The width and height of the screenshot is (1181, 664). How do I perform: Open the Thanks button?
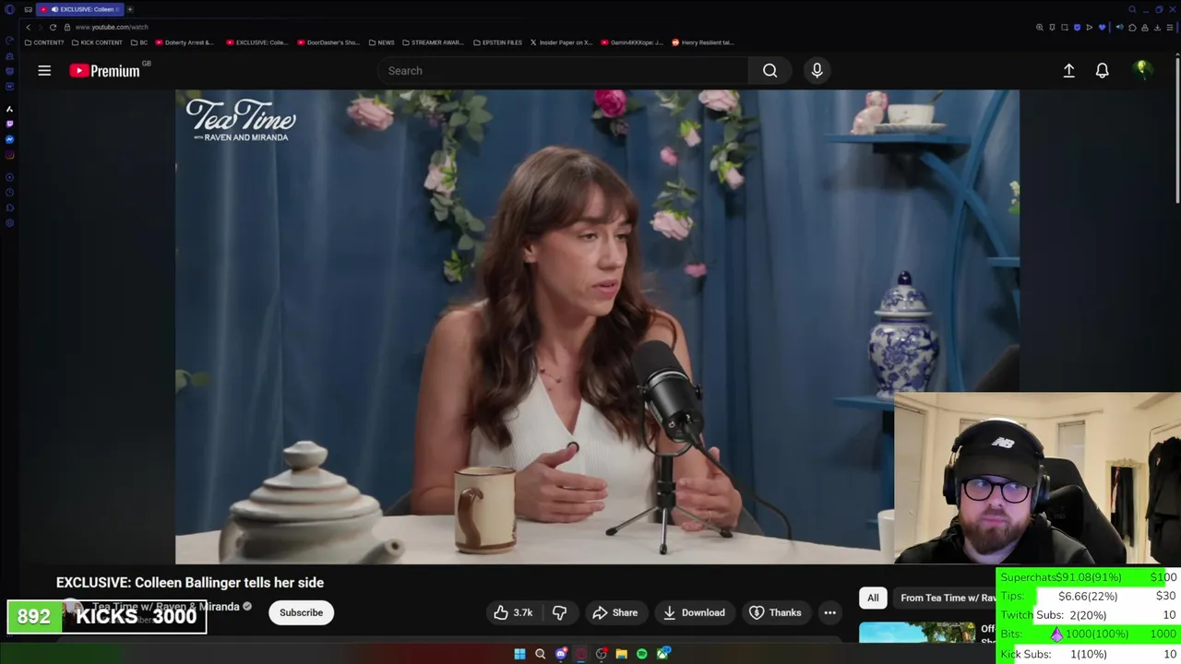point(775,612)
